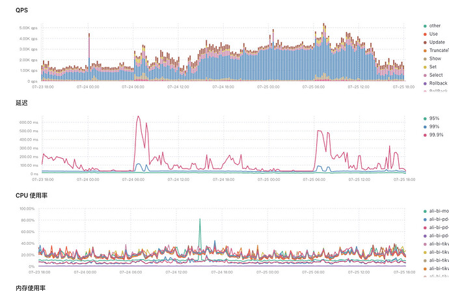Click the 延迟 panel heading

pyautogui.click(x=21, y=103)
